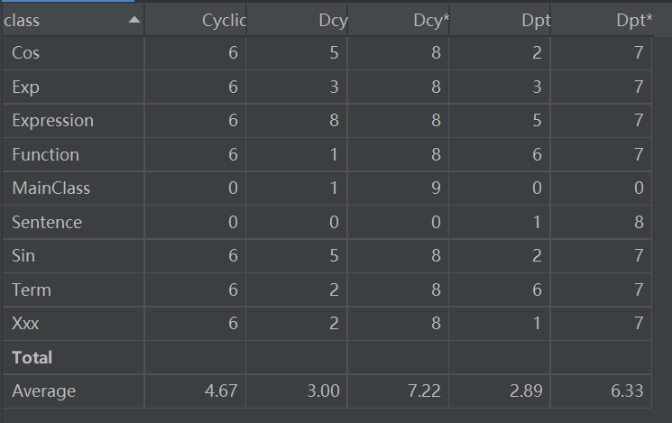672x423 pixels.
Task: Select the MainClass row
Action: click(51, 189)
